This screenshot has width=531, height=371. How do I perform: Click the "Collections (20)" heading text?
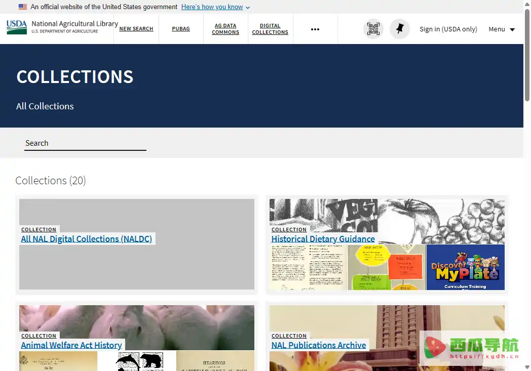[x=51, y=181]
